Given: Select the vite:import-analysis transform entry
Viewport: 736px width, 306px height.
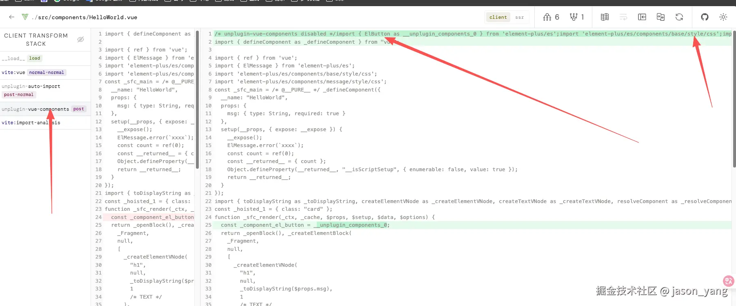Looking at the screenshot, I should (45, 123).
